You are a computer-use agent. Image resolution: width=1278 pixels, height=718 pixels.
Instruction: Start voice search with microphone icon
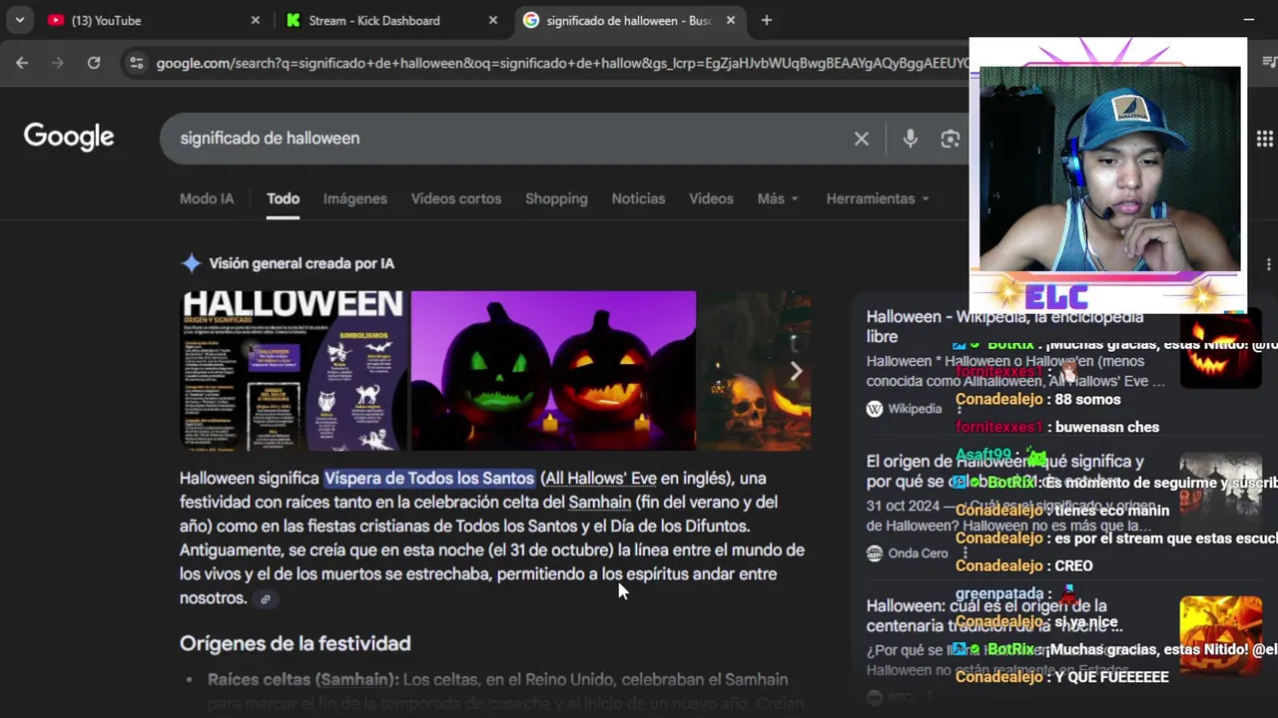click(910, 139)
